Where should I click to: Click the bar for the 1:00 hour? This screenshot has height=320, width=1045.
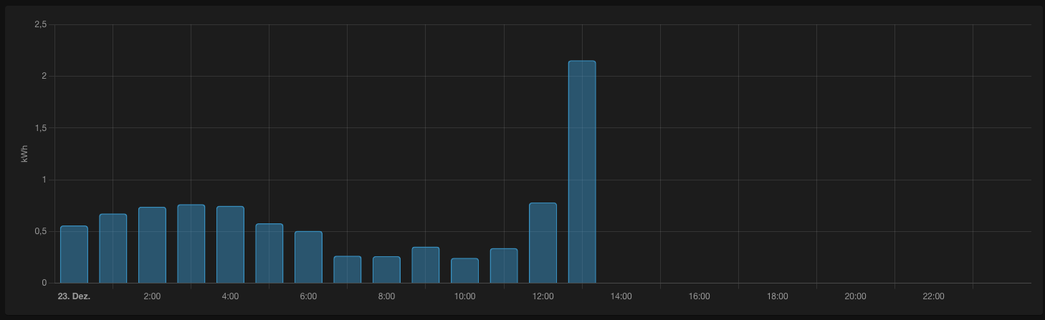(113, 248)
